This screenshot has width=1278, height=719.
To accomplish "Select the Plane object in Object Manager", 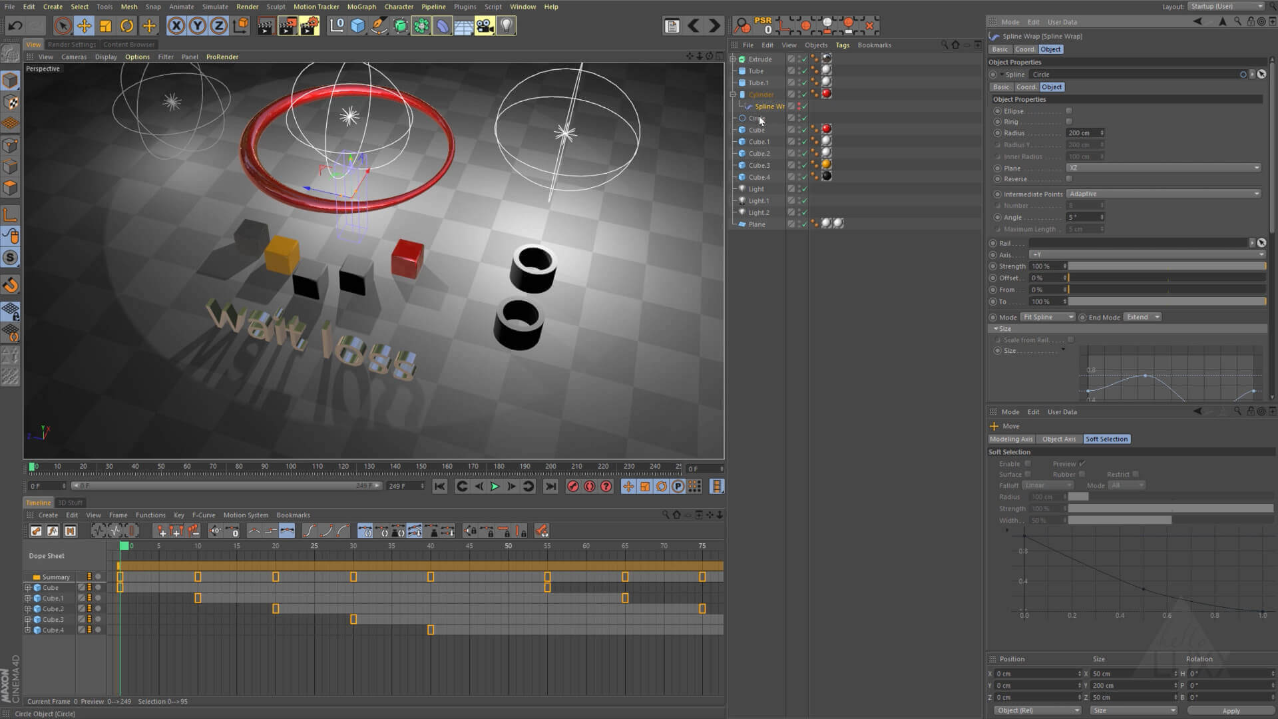I will point(757,224).
